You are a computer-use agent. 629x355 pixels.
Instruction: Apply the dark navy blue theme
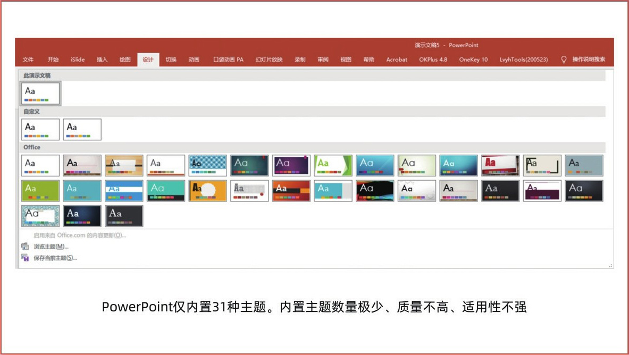point(82,216)
